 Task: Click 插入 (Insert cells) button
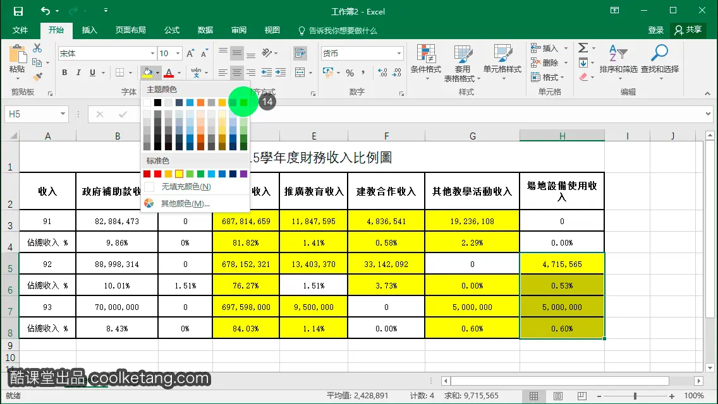pyautogui.click(x=549, y=48)
